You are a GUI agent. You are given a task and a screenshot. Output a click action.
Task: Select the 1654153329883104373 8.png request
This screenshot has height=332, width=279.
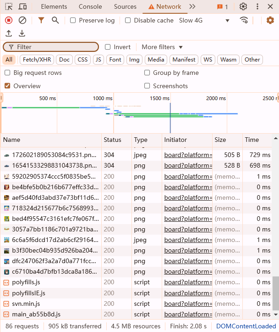136,165
